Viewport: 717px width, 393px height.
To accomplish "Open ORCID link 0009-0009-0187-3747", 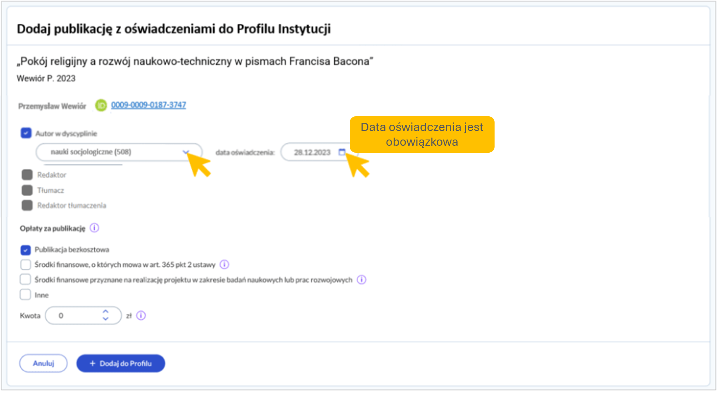I will pyautogui.click(x=149, y=105).
